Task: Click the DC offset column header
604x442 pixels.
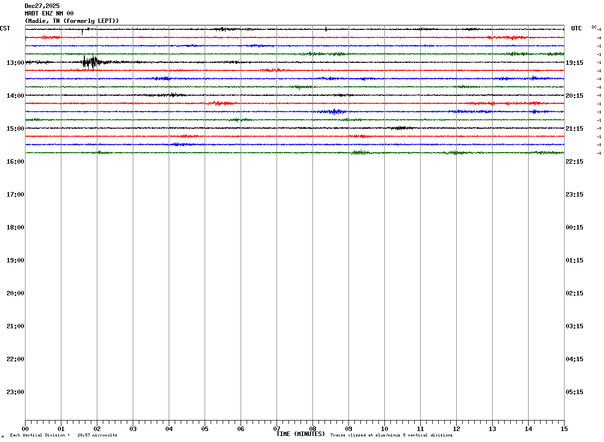Action: pos(594,27)
